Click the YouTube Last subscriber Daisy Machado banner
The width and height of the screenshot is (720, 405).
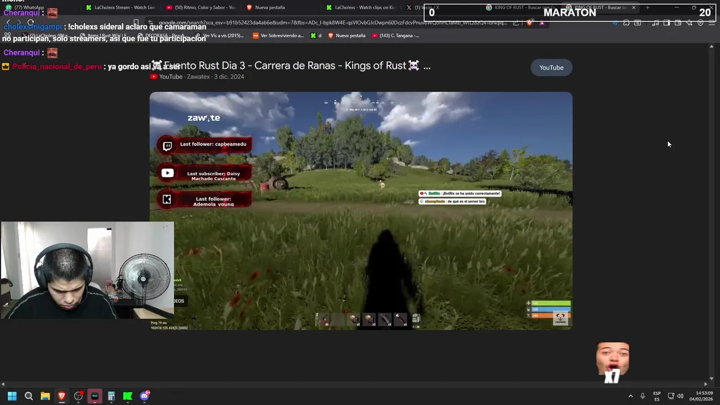point(205,174)
